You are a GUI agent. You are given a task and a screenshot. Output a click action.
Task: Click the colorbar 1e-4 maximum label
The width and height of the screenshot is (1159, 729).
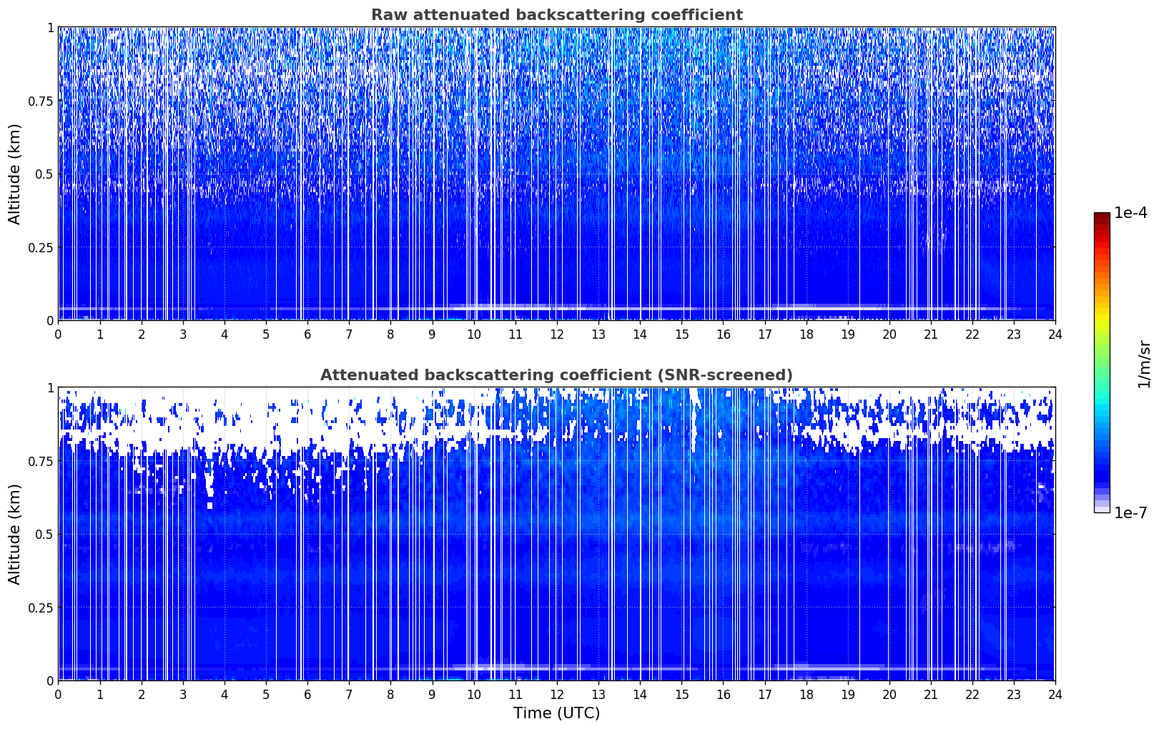1130,213
